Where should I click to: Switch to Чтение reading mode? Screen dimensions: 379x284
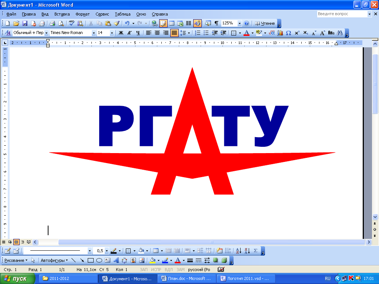(265, 23)
